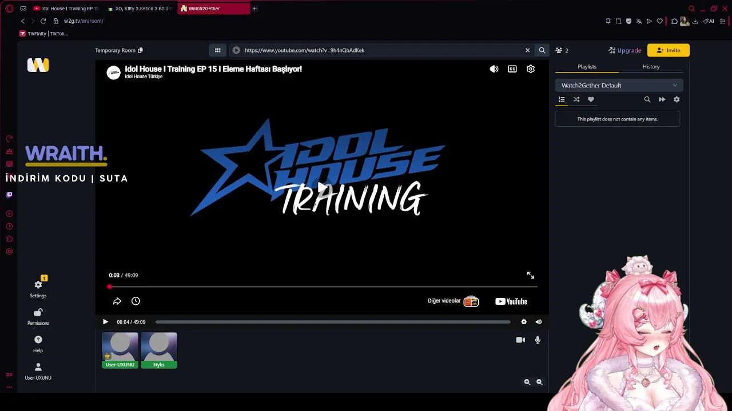Viewport: 732px width, 411px height.
Task: Share the video with the arrow icon
Action: coord(117,301)
